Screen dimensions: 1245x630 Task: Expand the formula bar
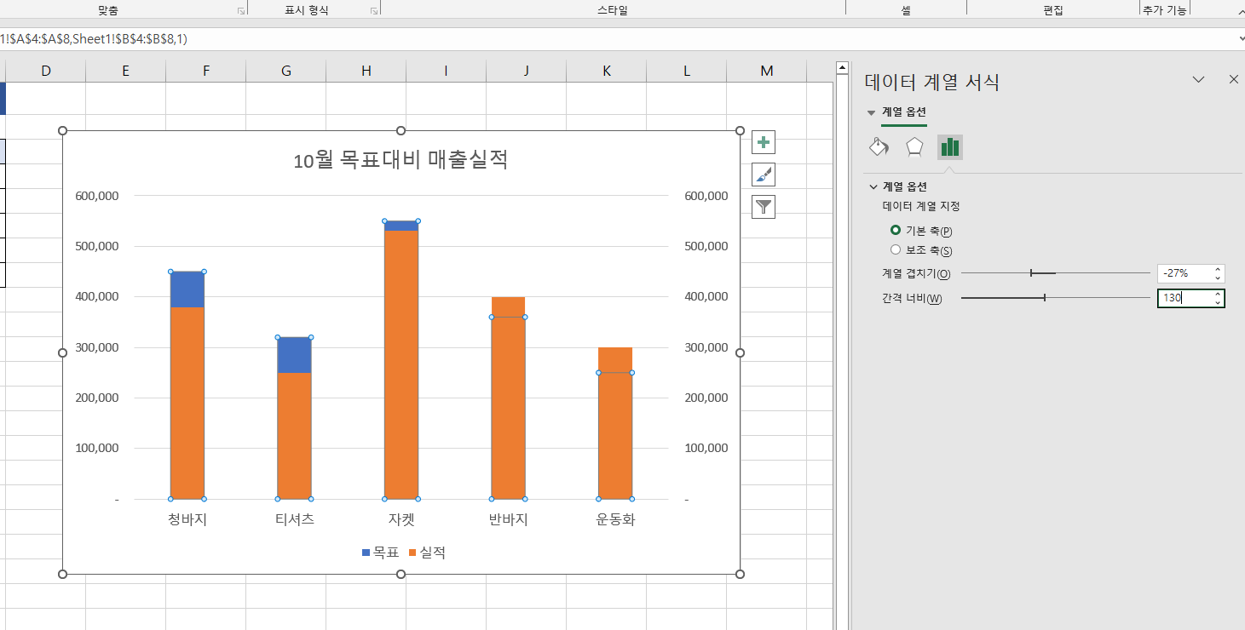pyautogui.click(x=1241, y=39)
